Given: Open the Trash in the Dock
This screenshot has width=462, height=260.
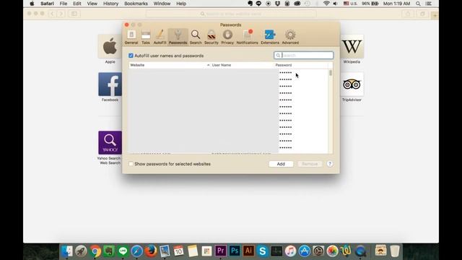Looking at the screenshot, I should (395, 251).
